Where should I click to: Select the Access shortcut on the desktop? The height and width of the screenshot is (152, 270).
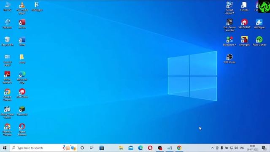click(22, 24)
